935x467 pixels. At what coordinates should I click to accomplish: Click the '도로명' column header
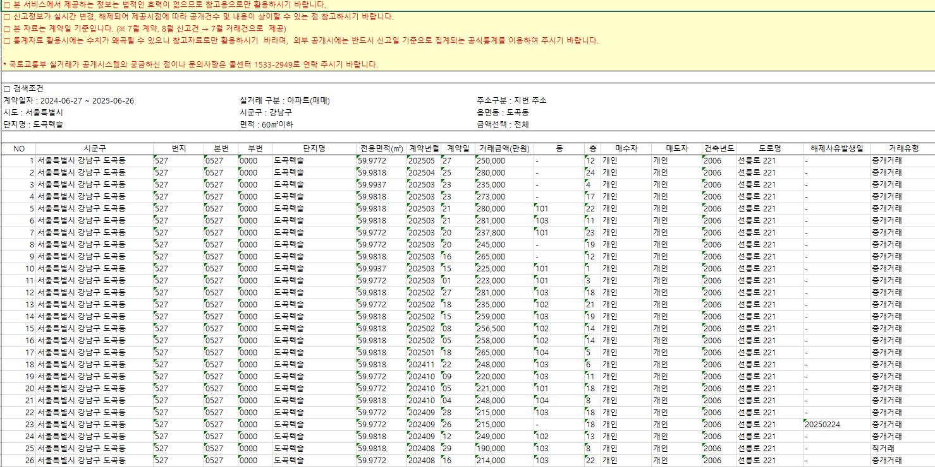pyautogui.click(x=769, y=149)
